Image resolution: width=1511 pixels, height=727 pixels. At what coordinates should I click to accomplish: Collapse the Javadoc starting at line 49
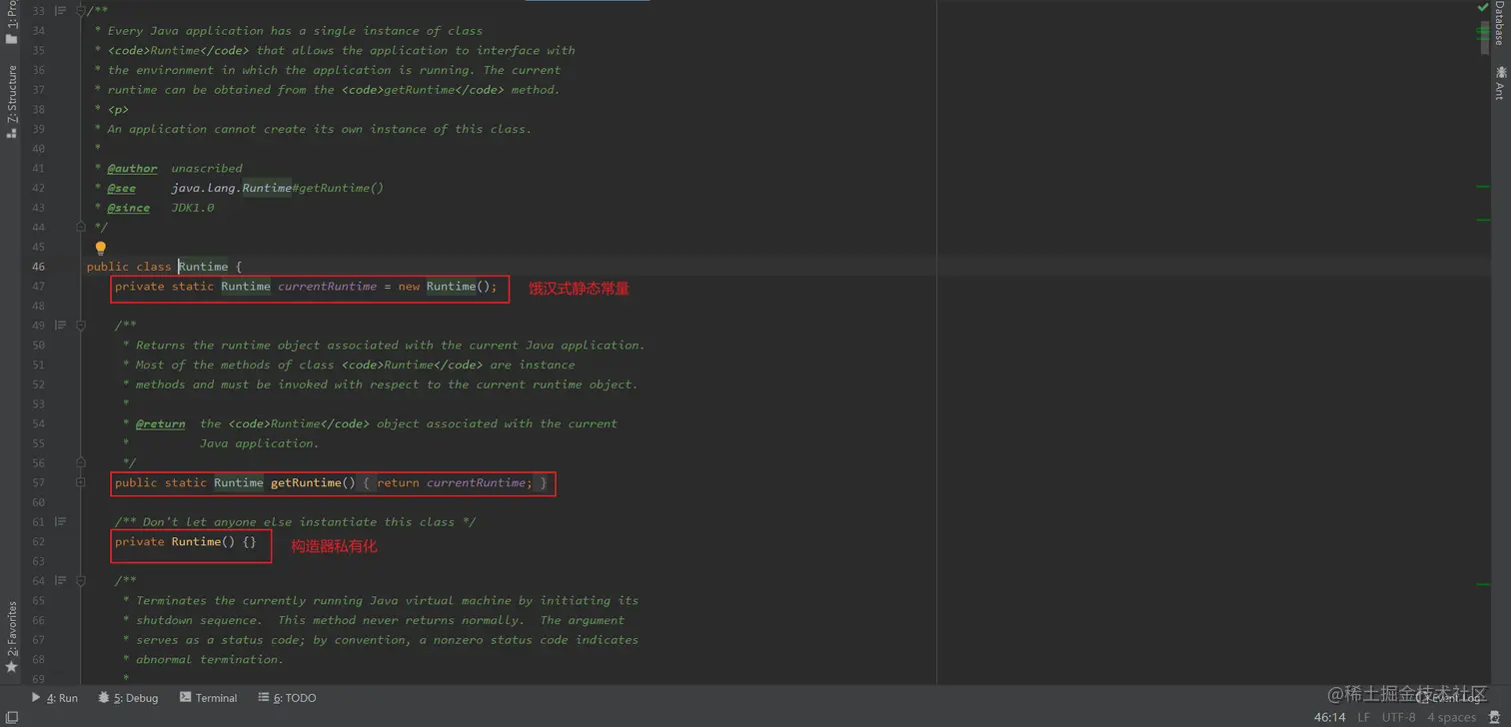pyautogui.click(x=81, y=326)
